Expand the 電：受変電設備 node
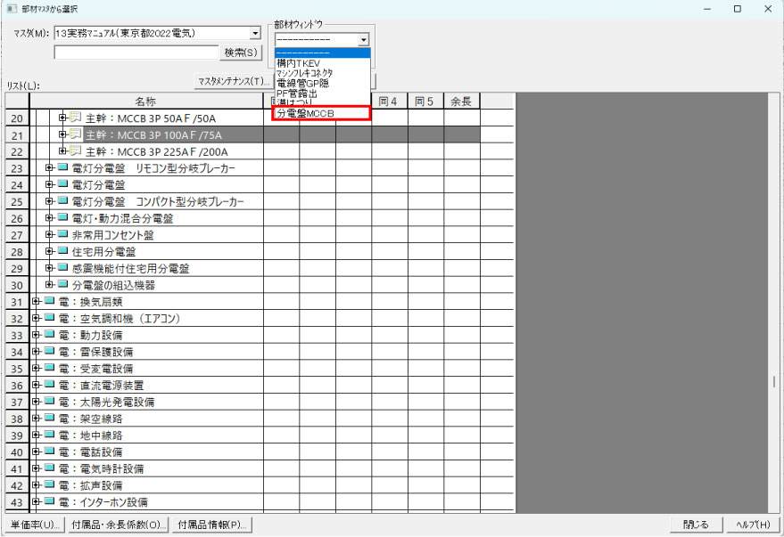Screen dimensions: 784x537 click(36, 369)
